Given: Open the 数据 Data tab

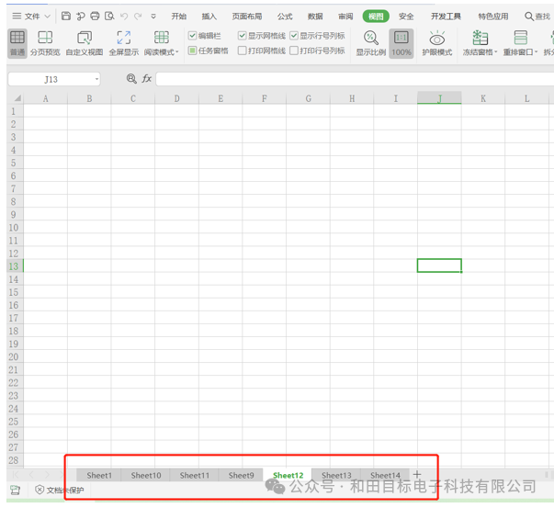Looking at the screenshot, I should pos(315,17).
